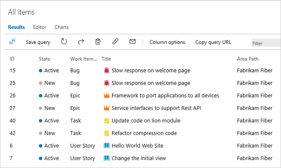Click the clipboard checkmark icon in toolbar
Viewport: 281px width, 168px height.
pos(98,41)
